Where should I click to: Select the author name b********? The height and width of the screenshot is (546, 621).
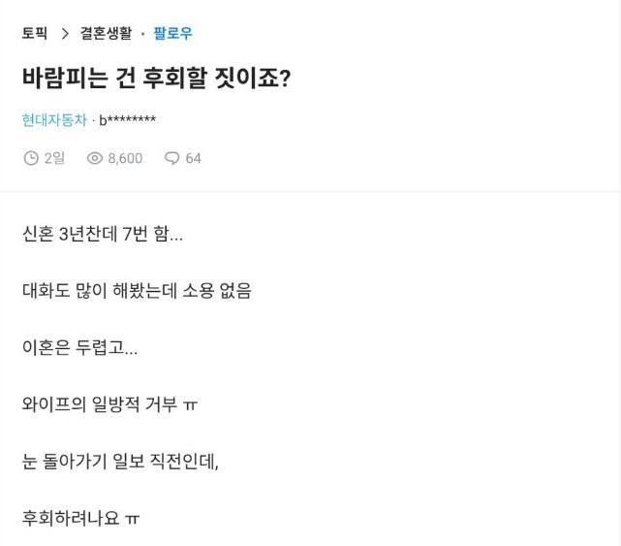127,120
